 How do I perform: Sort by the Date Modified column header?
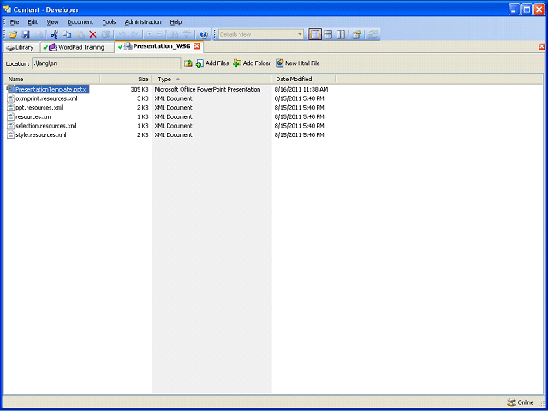click(303, 79)
